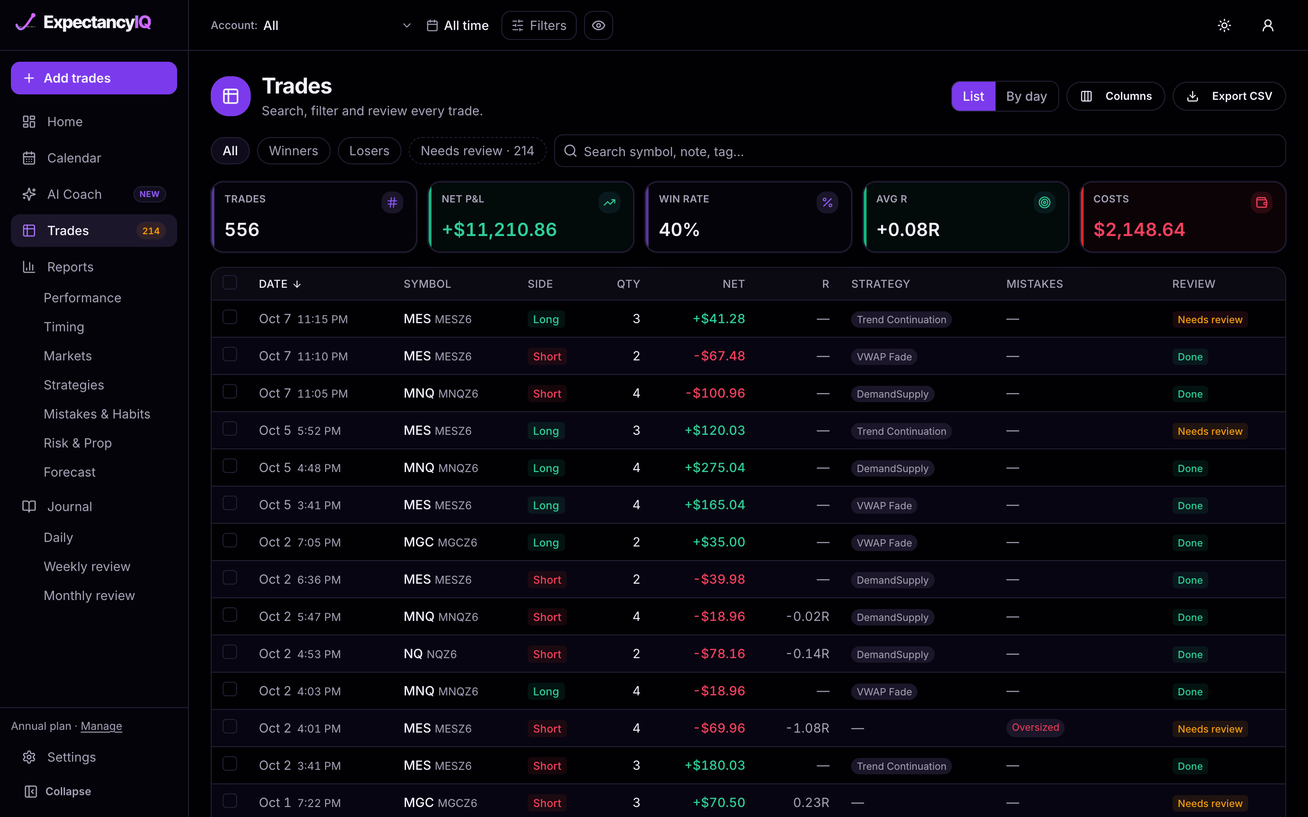Image resolution: width=1308 pixels, height=817 pixels.
Task: Click the hash icon on Trades card
Action: 392,202
